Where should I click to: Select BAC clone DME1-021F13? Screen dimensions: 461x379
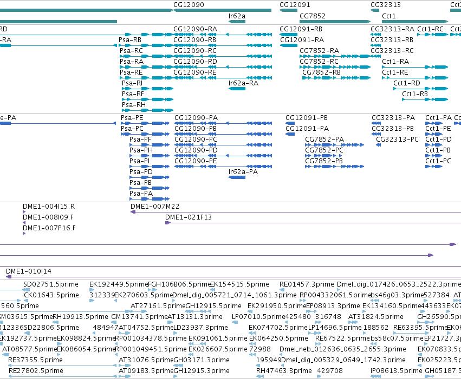(x=189, y=217)
